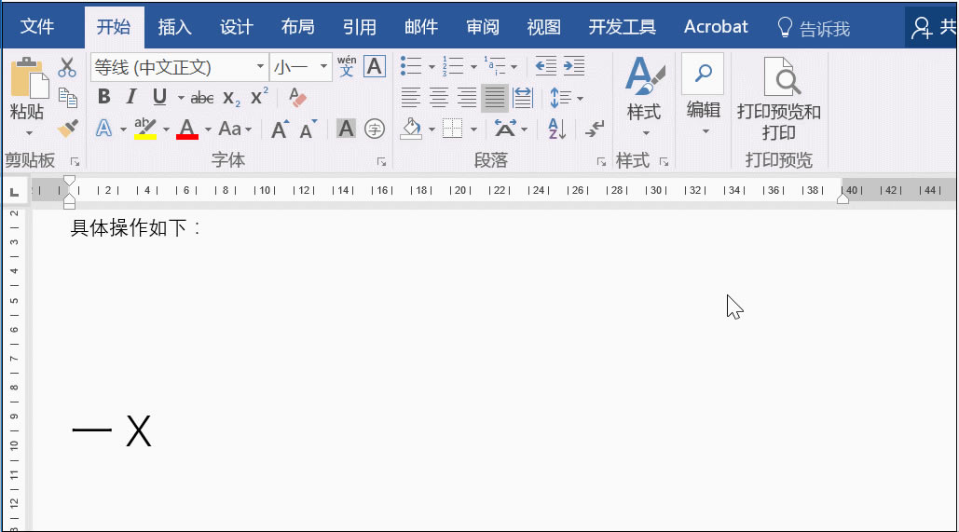
Task: Toggle strikethrough abc button
Action: coord(202,98)
